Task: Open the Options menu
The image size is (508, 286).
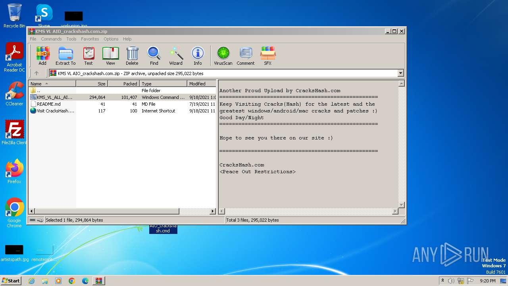Action: (111, 39)
